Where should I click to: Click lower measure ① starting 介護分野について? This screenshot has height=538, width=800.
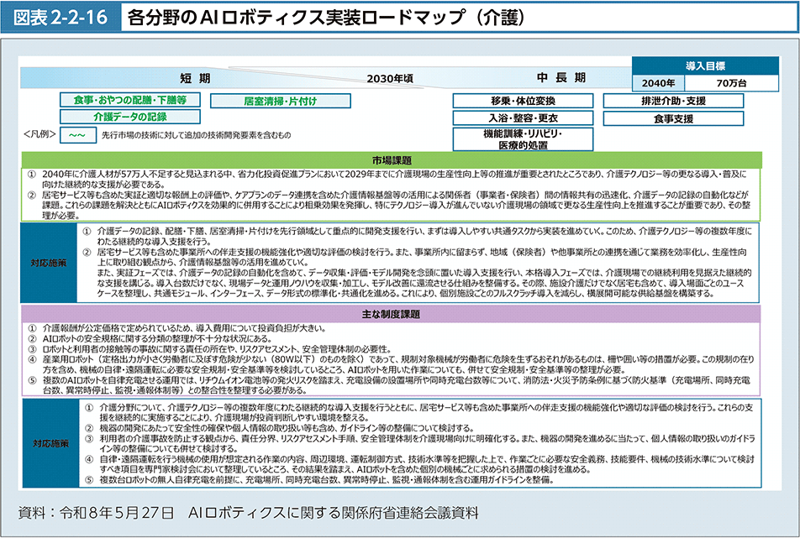(x=419, y=413)
